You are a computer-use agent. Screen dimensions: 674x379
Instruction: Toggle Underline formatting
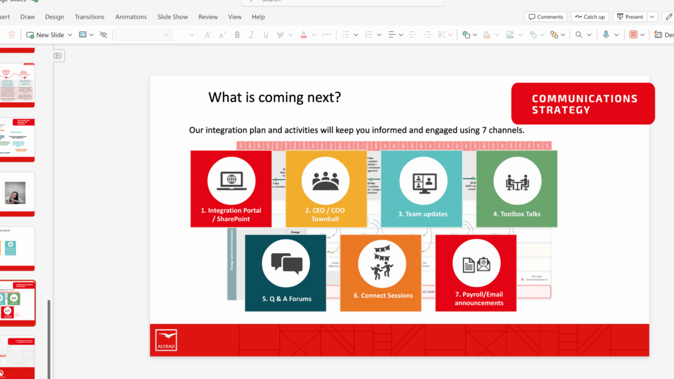pyautogui.click(x=266, y=35)
